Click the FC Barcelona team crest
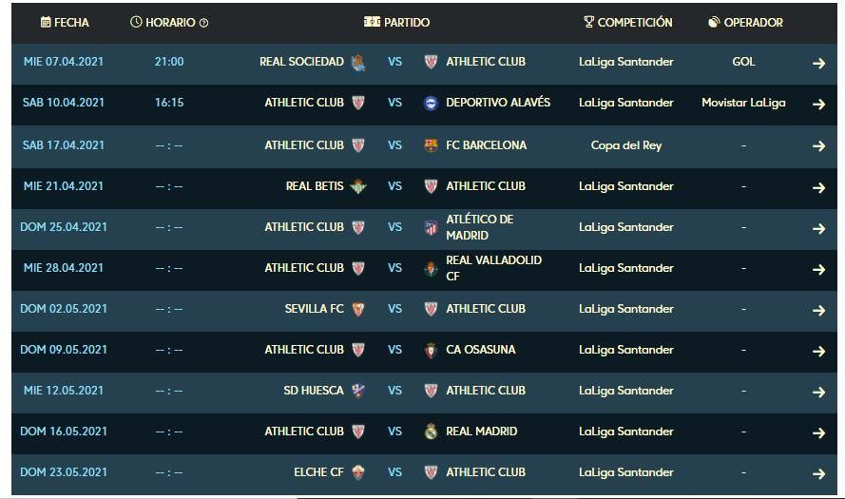 pyautogui.click(x=431, y=145)
